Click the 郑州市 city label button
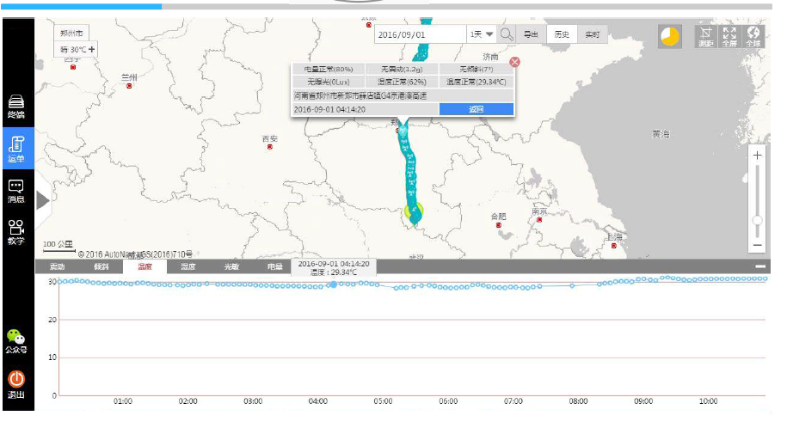 coord(71,34)
